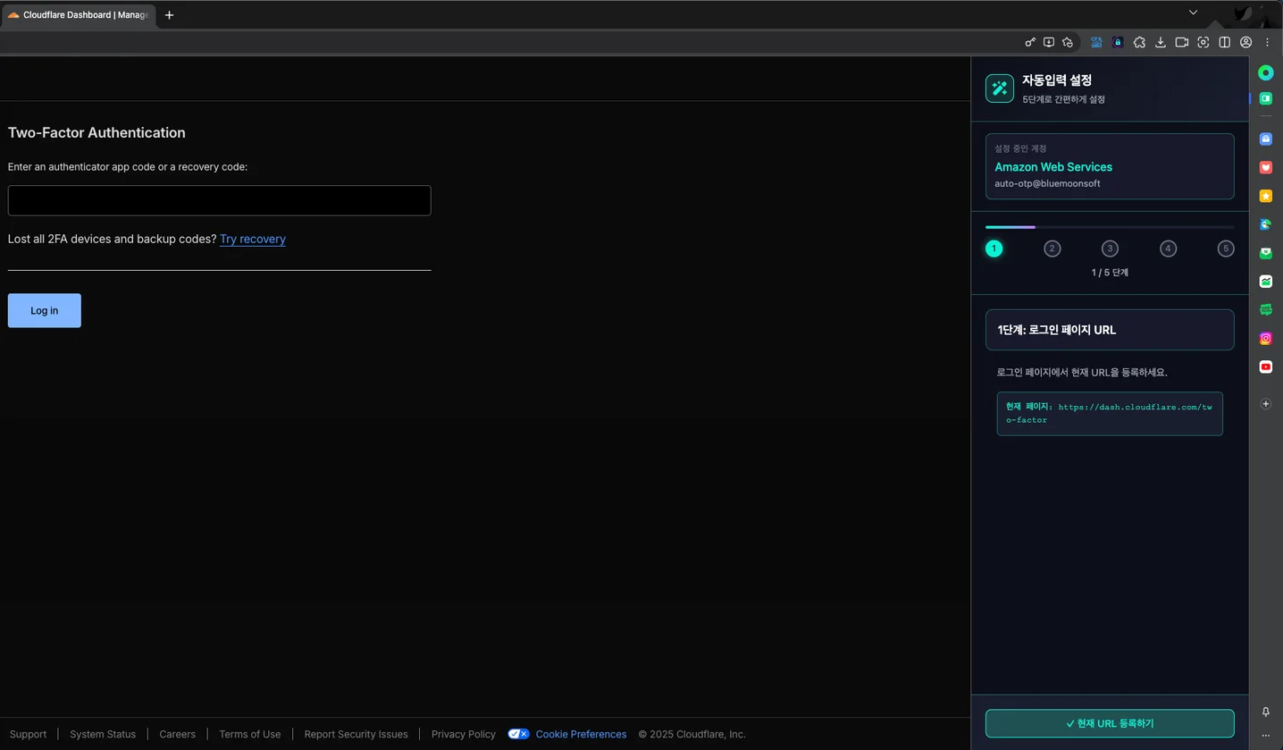Screen dimensions: 1283x750
Task: Open the password manager key icon
Action: (1030, 42)
